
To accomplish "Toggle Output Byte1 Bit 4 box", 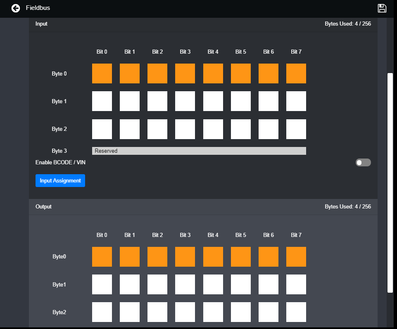I will tap(213, 284).
